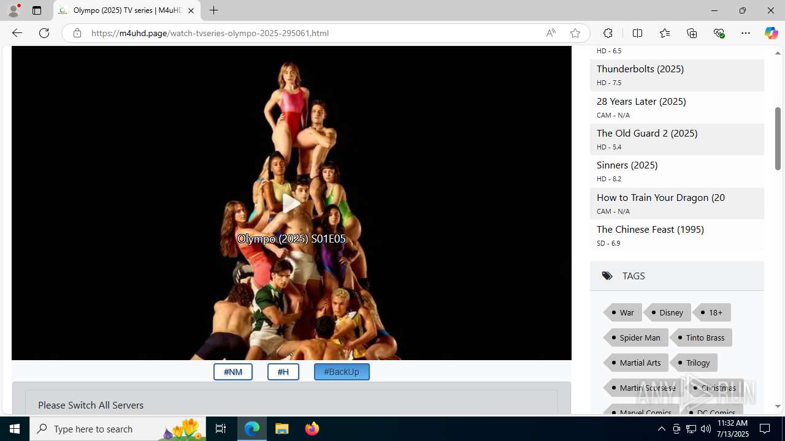Open volume control tray icon
Screen dimensions: 785x441
(706, 429)
